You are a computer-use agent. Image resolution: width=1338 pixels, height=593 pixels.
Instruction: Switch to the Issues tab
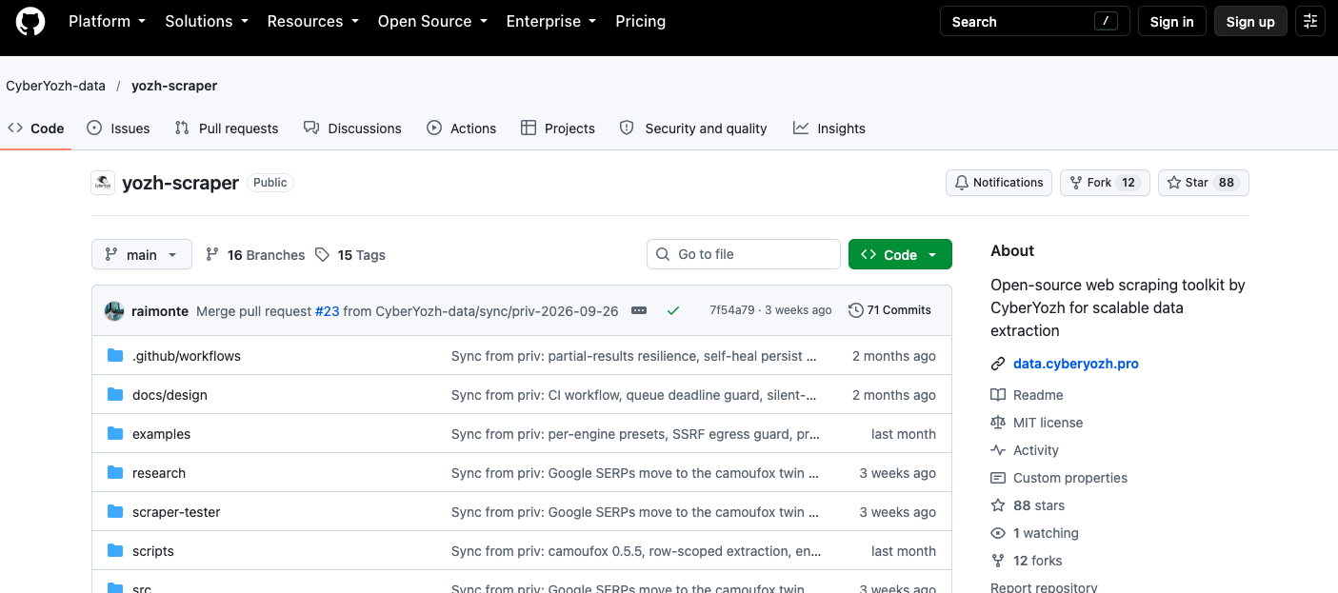click(x=118, y=128)
